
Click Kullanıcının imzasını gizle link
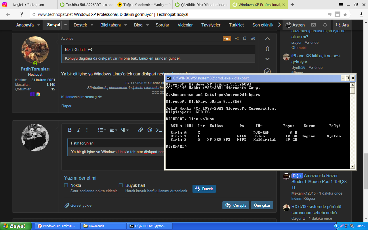click(x=81, y=97)
